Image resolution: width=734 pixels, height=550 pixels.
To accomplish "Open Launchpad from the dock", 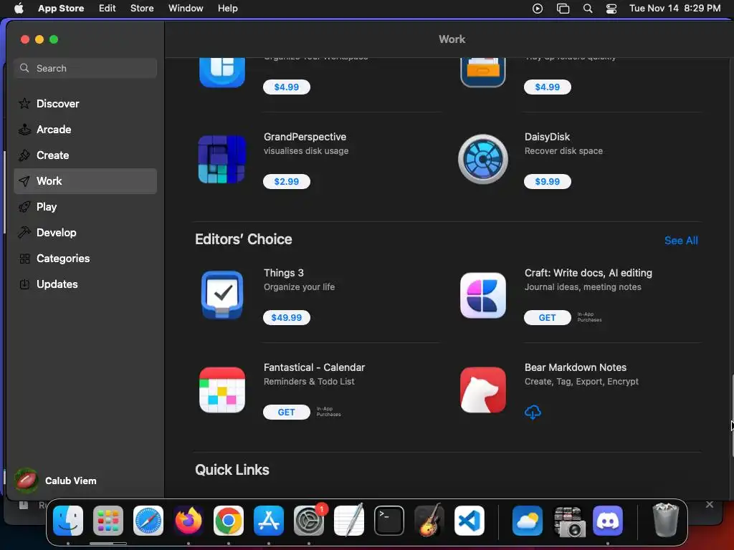I will point(108,521).
